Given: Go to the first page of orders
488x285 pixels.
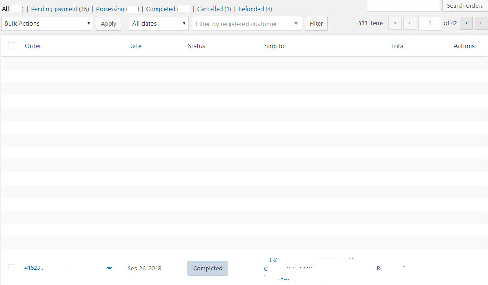Looking at the screenshot, I should pos(395,23).
